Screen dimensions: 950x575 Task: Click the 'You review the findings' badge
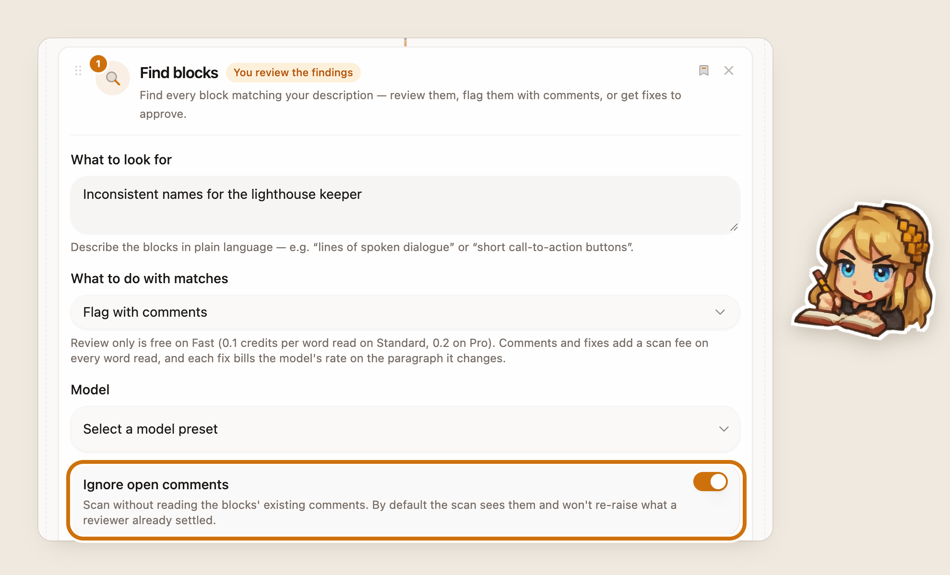293,72
